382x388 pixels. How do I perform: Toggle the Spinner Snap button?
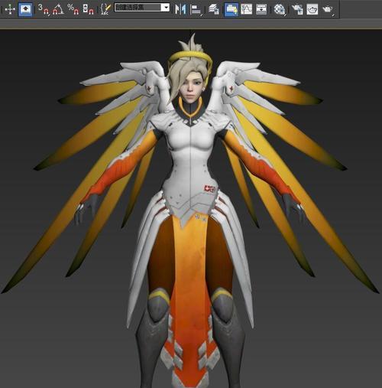[88, 9]
